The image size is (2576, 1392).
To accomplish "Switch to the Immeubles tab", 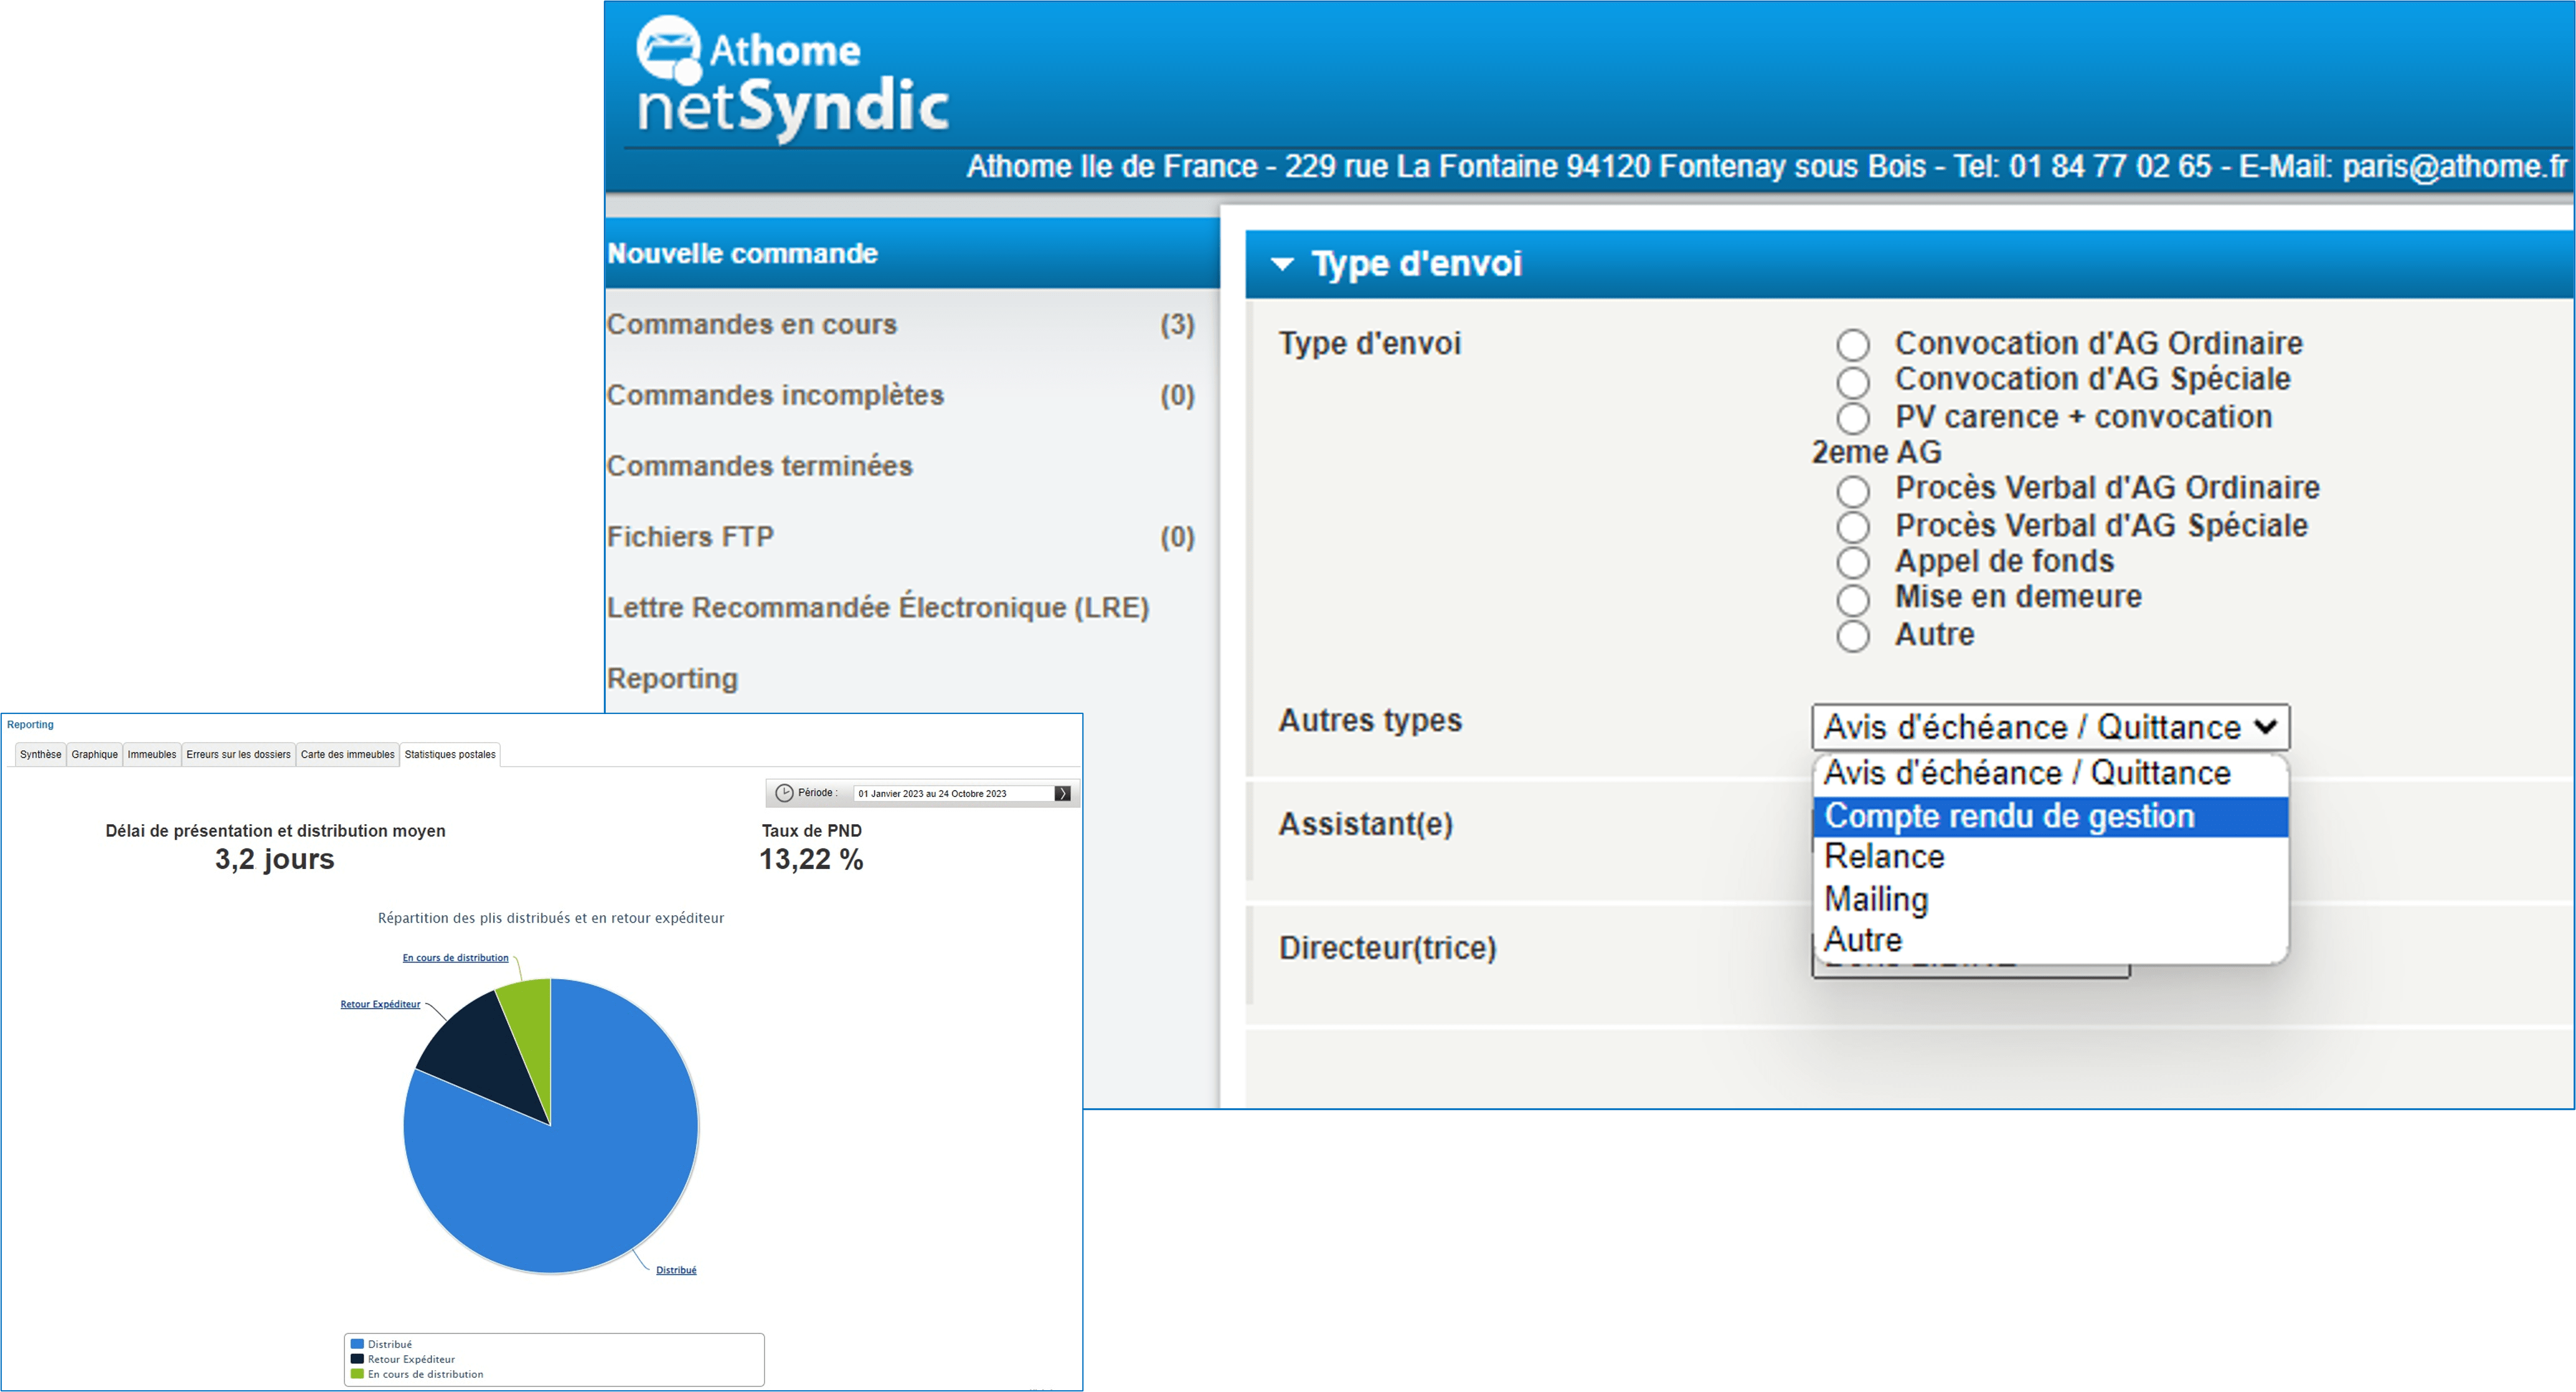I will coord(152,755).
